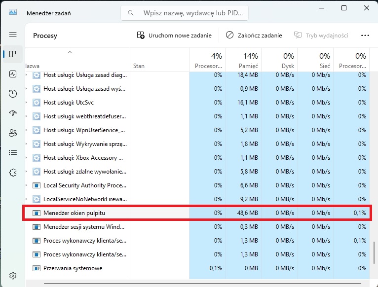Open the hamburger navigation menu
This screenshot has height=287, width=378.
coord(13,35)
